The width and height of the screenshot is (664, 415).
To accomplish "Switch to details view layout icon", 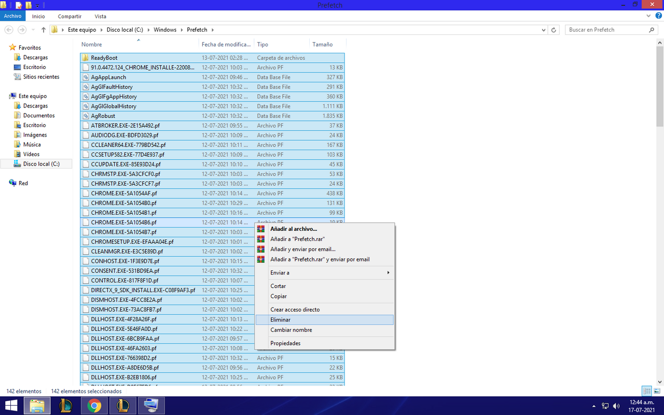I will [647, 391].
